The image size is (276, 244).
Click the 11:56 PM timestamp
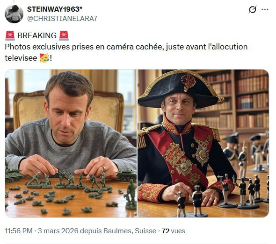pos(19,231)
